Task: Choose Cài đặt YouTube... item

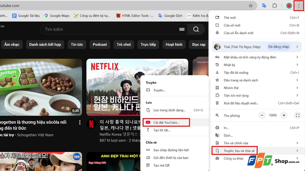Action: click(x=175, y=122)
